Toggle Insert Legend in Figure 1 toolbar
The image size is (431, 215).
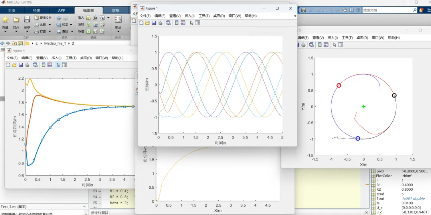click(183, 23)
